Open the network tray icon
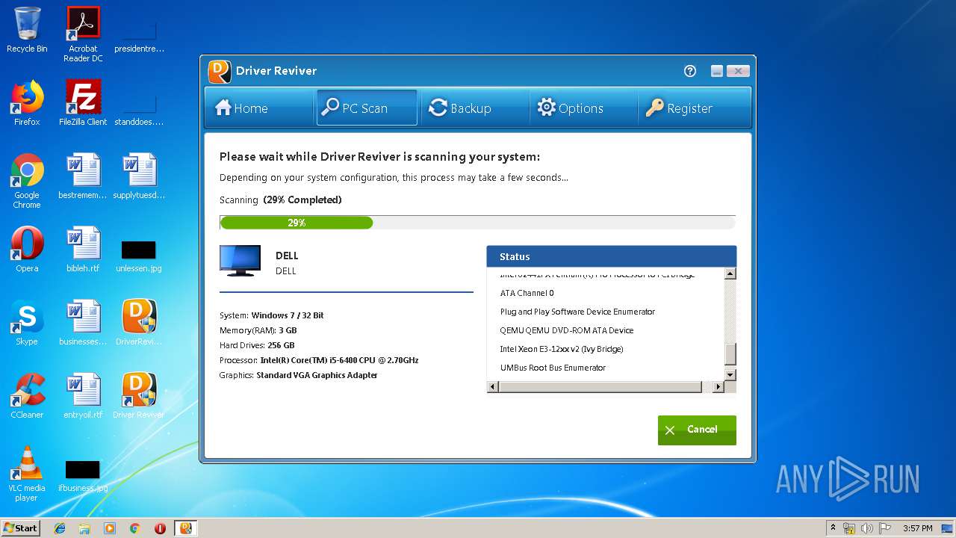Image resolution: width=956 pixels, height=538 pixels. pos(849,528)
